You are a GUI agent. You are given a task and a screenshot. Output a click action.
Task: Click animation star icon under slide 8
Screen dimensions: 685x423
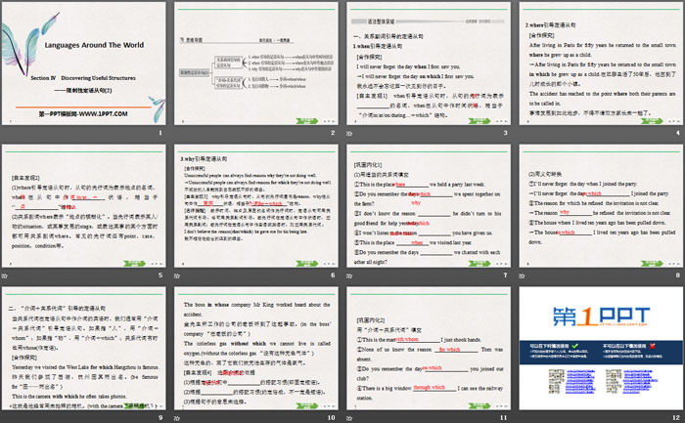pos(522,275)
